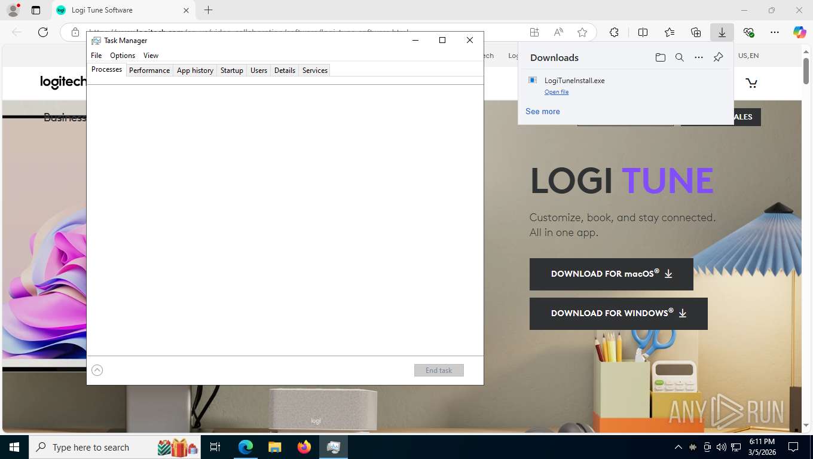Open the Startup tab

point(232,71)
